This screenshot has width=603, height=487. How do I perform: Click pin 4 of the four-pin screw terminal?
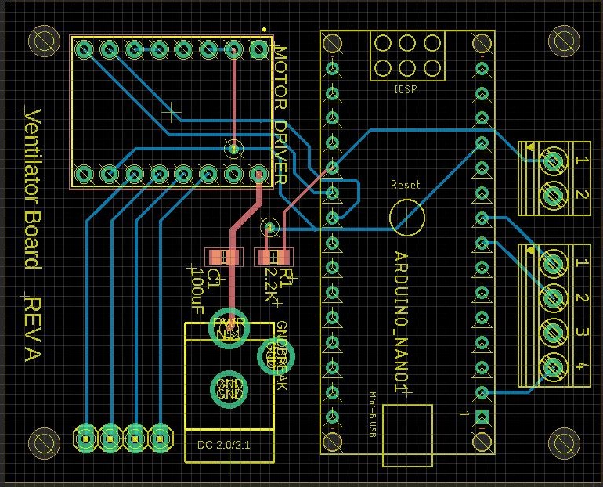(x=554, y=366)
